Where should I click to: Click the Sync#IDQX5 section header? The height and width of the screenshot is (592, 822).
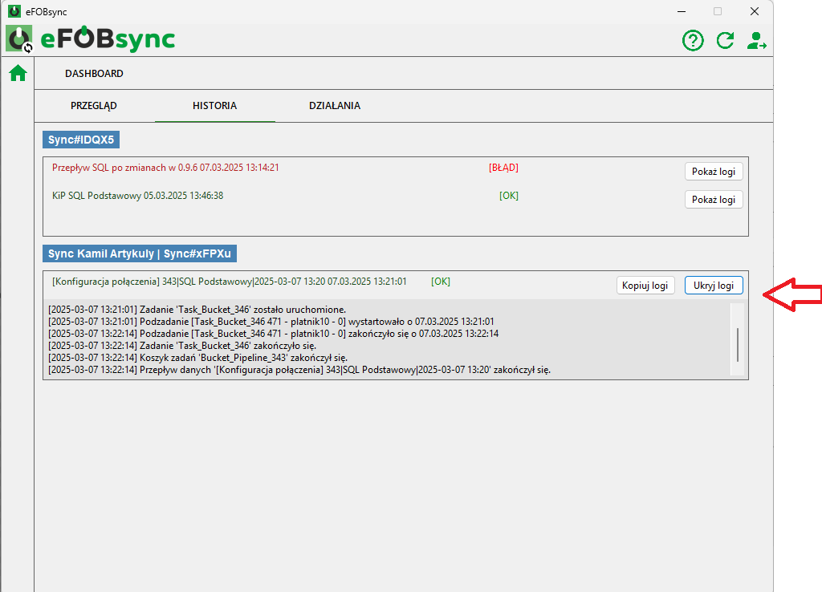click(x=81, y=140)
